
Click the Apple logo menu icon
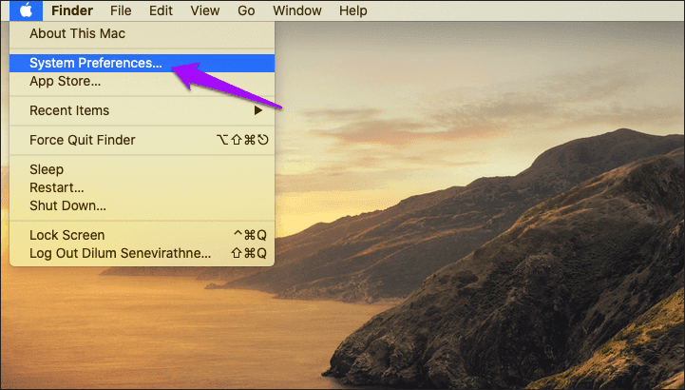(x=27, y=10)
